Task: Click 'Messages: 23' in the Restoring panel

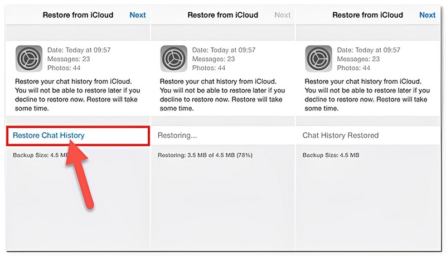Action: click(214, 59)
